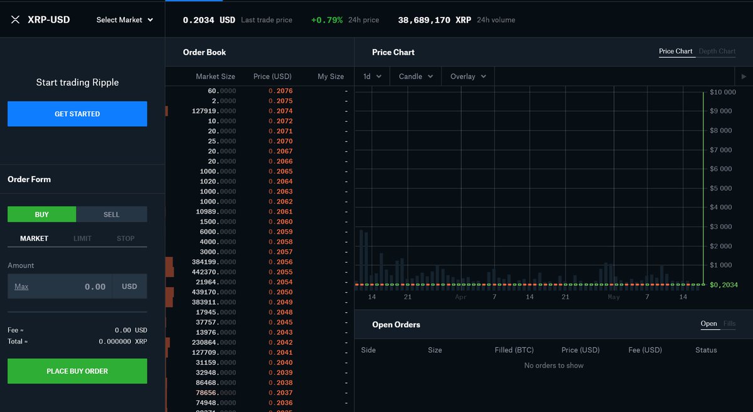Image resolution: width=753 pixels, height=412 pixels.
Task: Click the $10 000 price axis label
Action: [x=722, y=92]
